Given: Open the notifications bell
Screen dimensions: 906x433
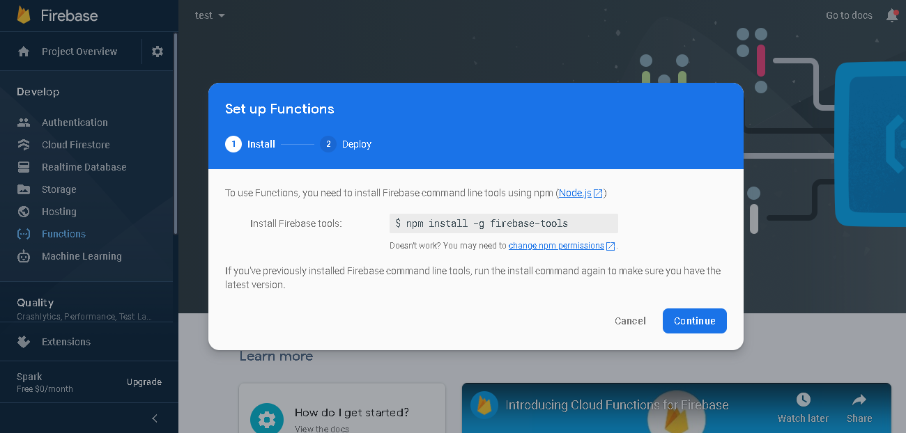Looking at the screenshot, I should 892,15.
